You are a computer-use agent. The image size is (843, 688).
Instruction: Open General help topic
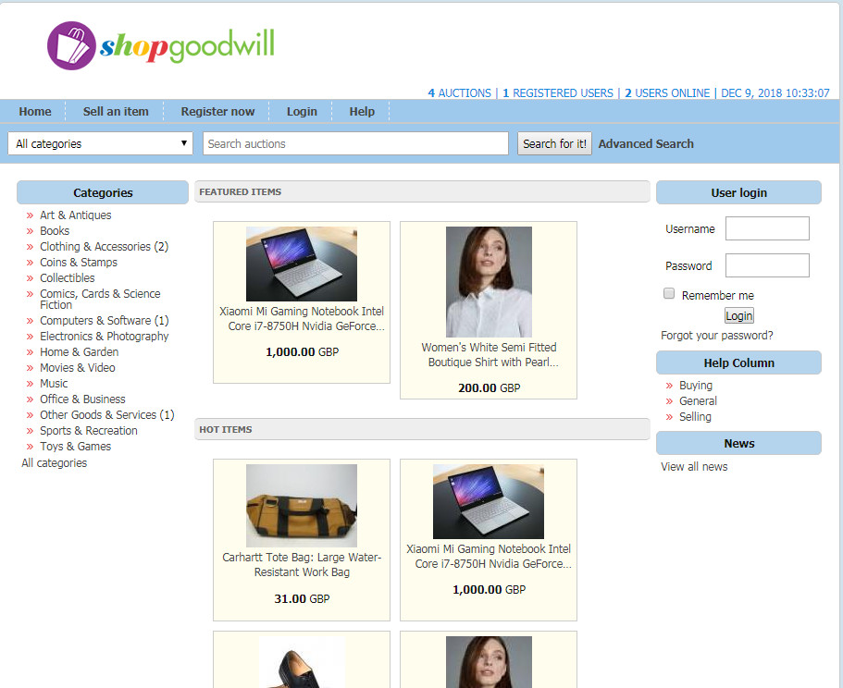pyautogui.click(x=698, y=400)
